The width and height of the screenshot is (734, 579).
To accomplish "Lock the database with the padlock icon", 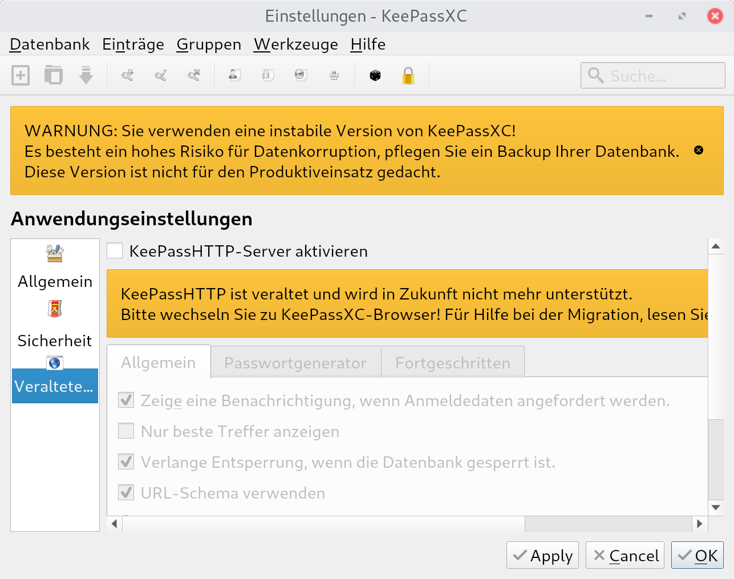I will [x=408, y=75].
